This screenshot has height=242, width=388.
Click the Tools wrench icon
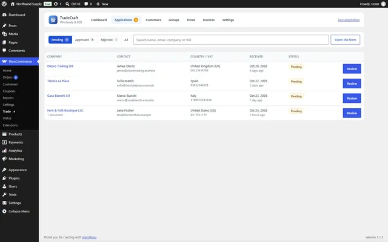(x=4, y=195)
